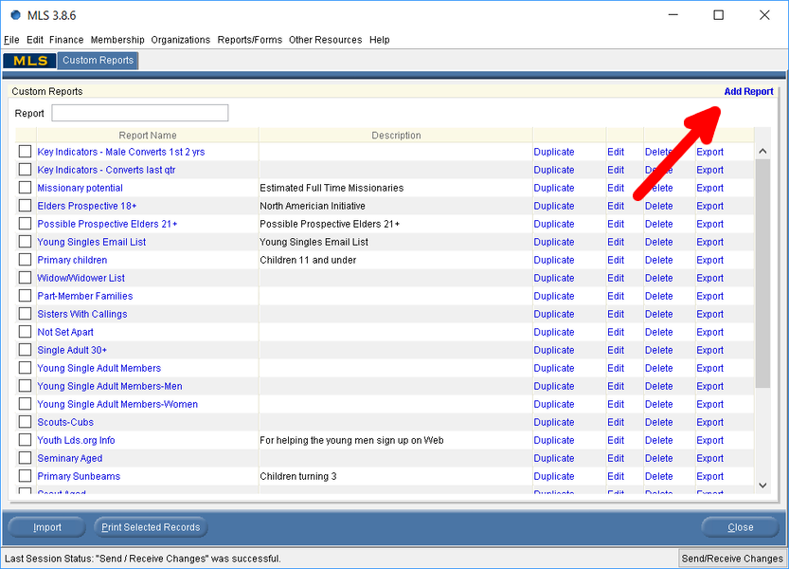This screenshot has height=569, width=789.
Task: Export the Part-Member Families report
Action: point(709,296)
